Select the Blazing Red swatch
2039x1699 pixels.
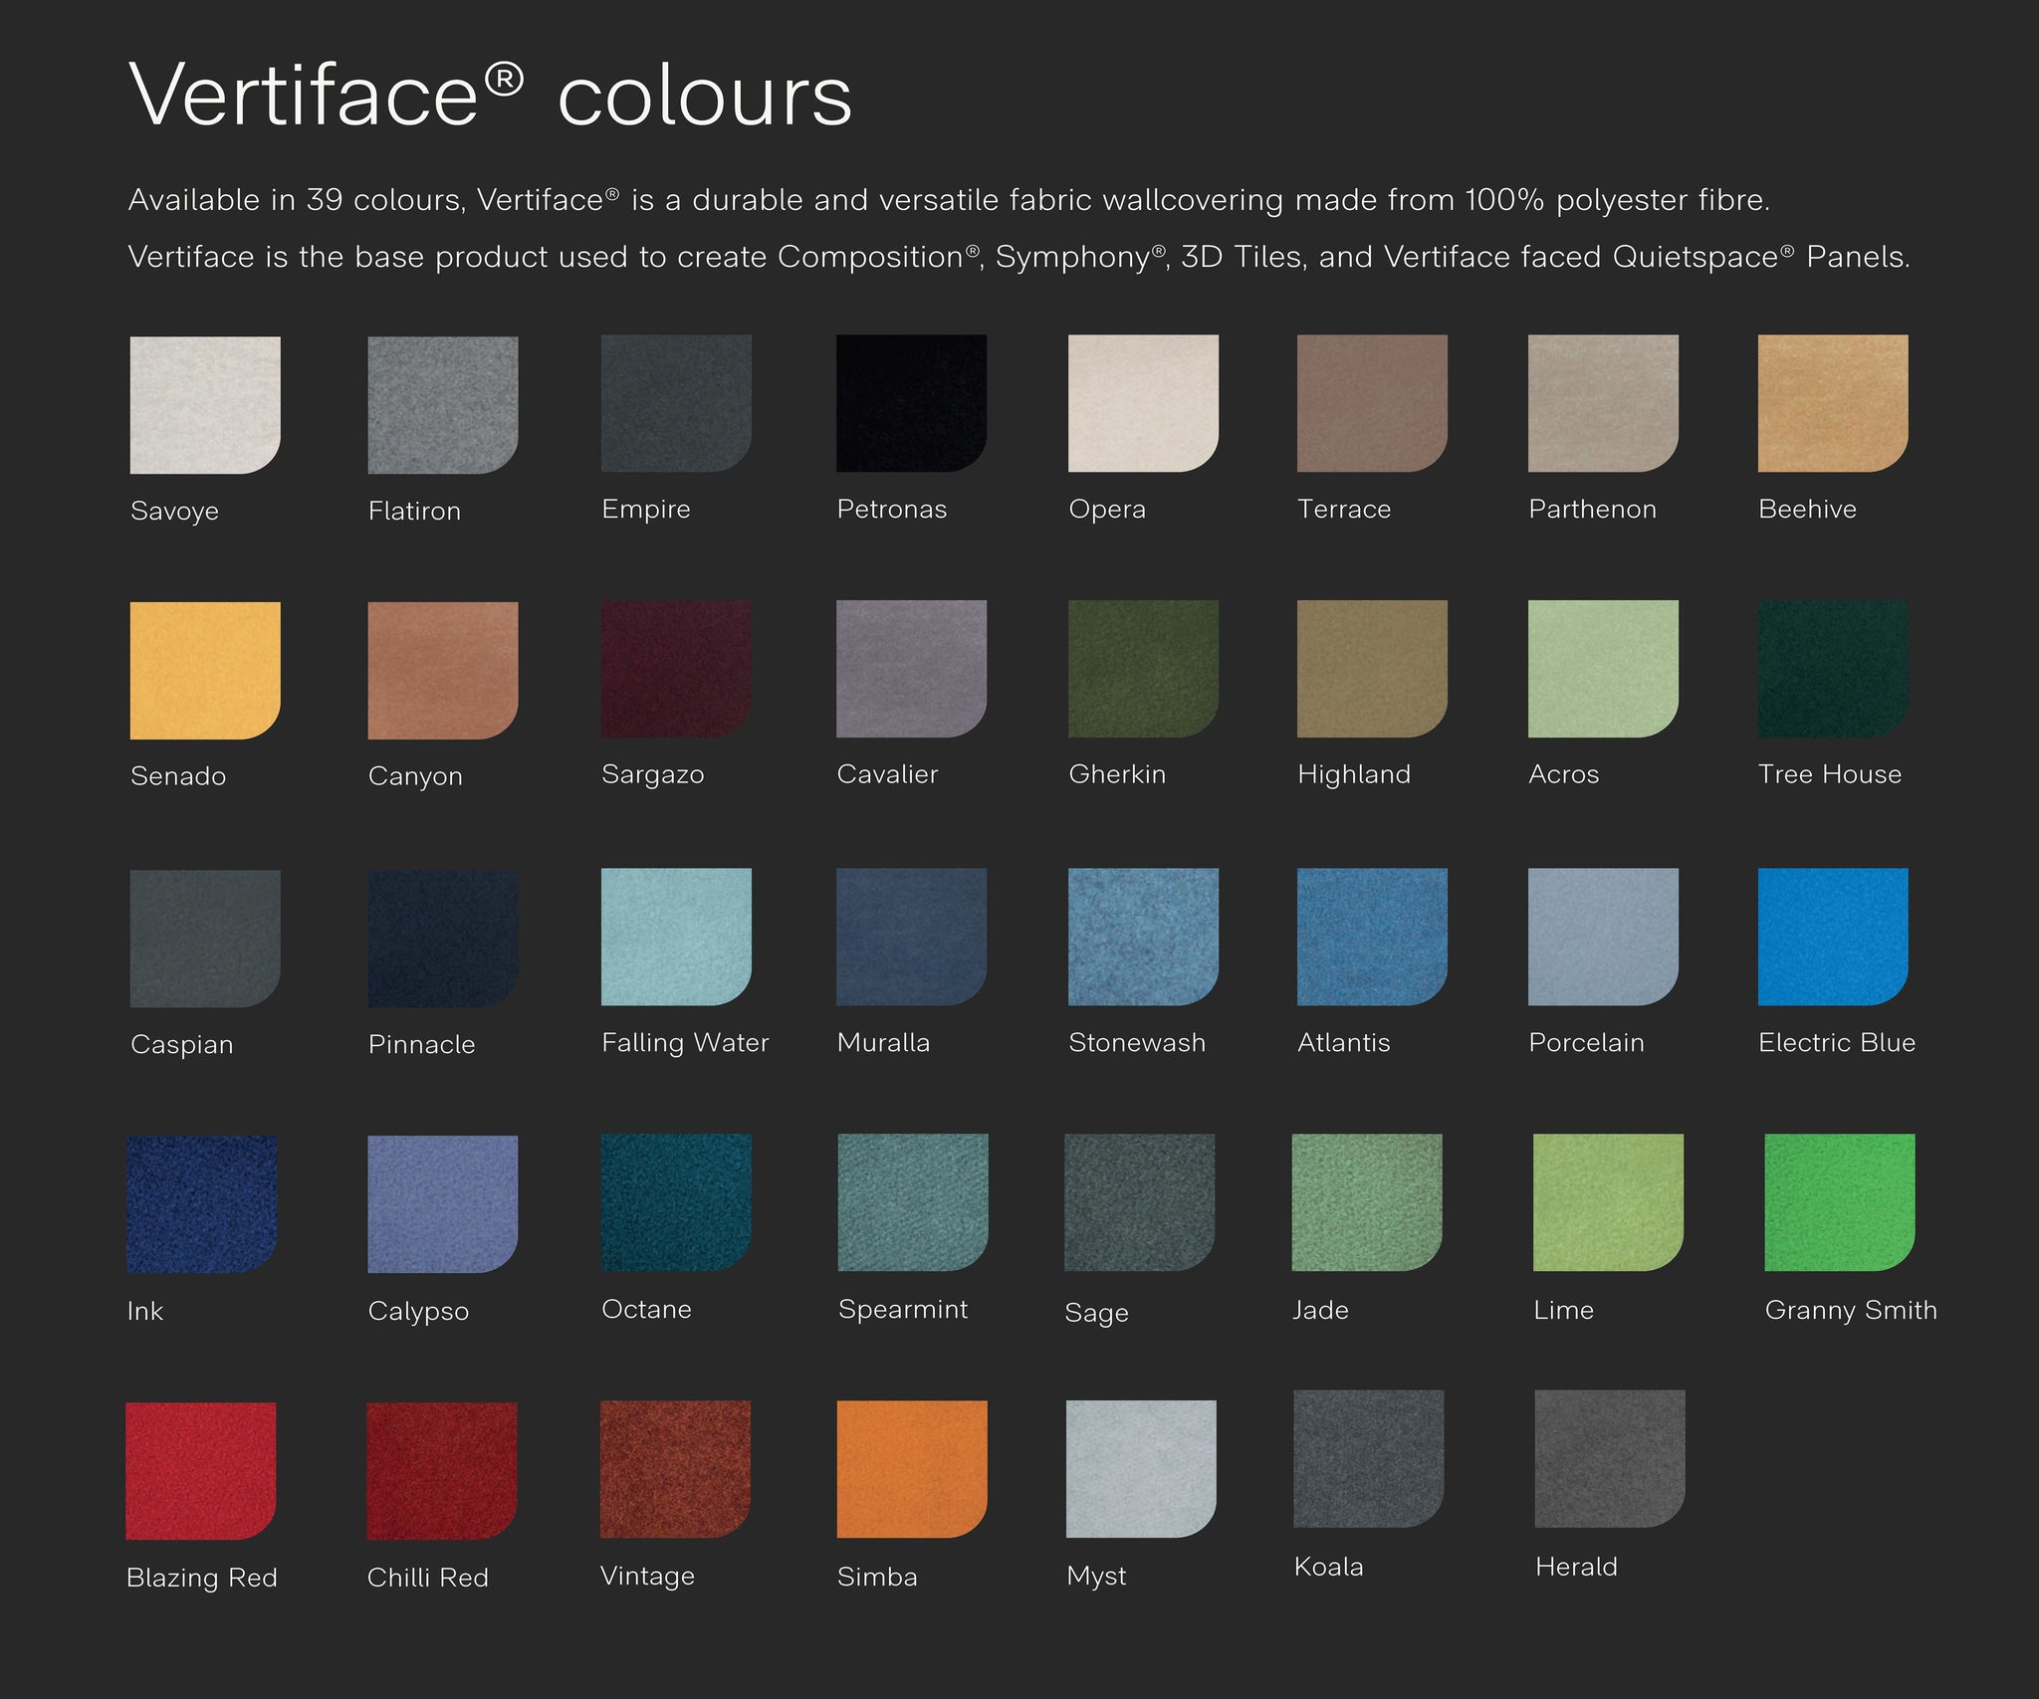201,1471
